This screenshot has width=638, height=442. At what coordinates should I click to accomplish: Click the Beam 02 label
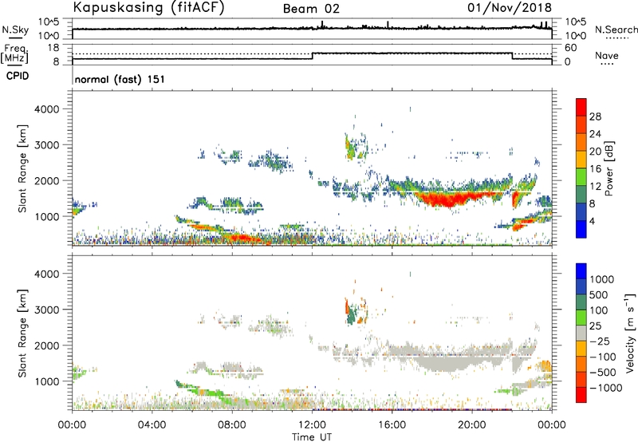(x=311, y=9)
